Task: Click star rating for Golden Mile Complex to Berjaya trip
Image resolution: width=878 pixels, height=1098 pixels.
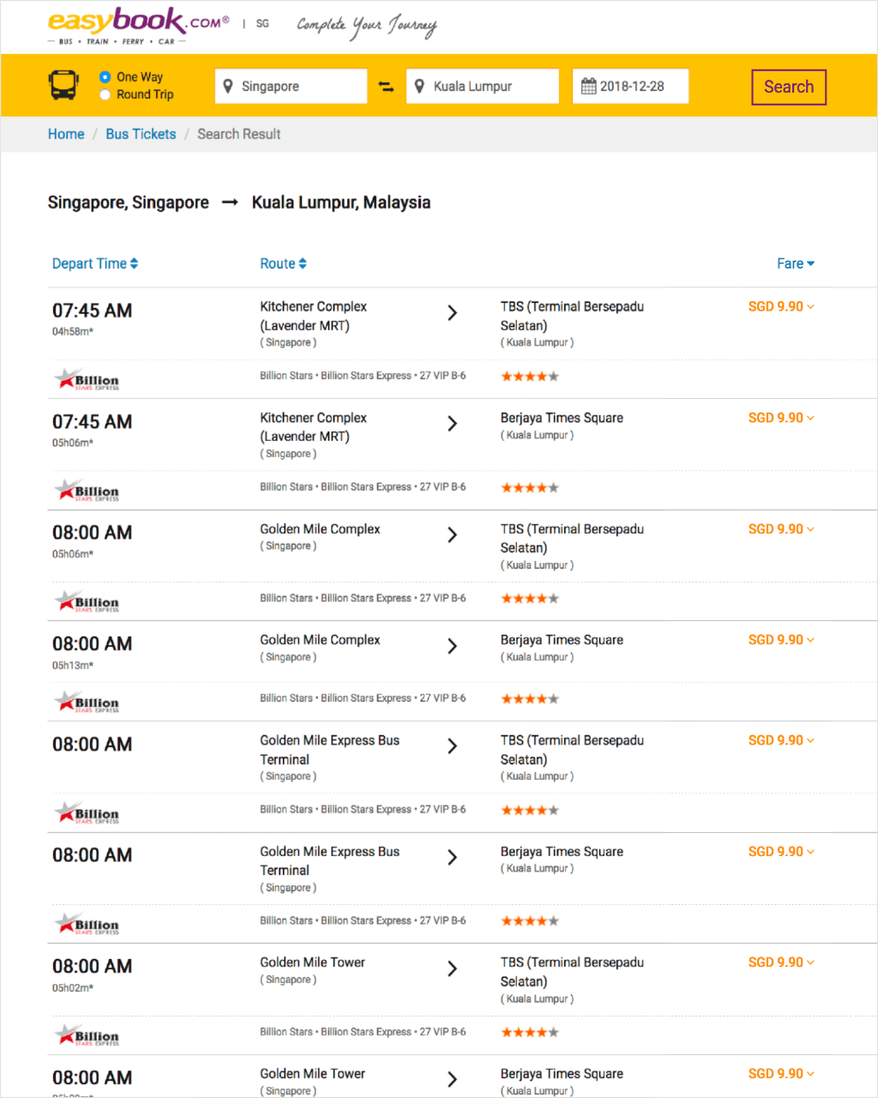Action: [530, 699]
